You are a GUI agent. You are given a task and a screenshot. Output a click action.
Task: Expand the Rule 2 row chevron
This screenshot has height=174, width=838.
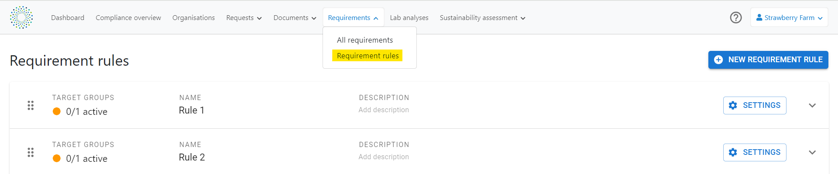coord(812,152)
